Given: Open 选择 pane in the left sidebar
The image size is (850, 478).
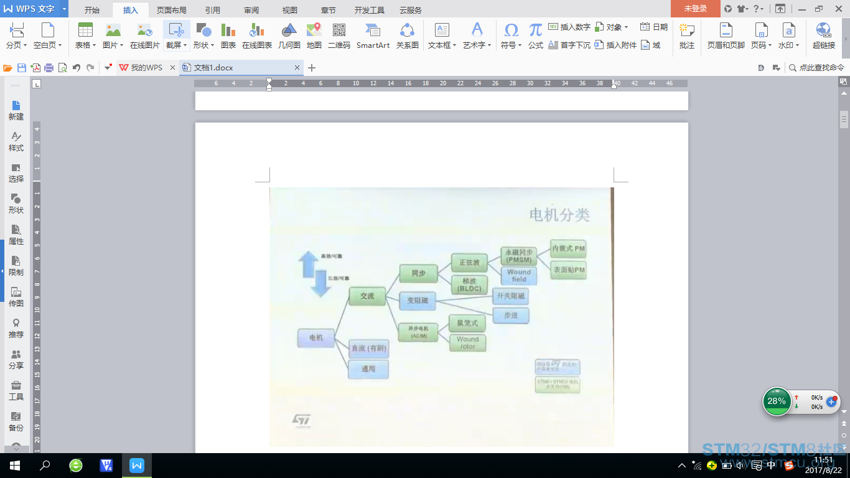Looking at the screenshot, I should (x=16, y=172).
